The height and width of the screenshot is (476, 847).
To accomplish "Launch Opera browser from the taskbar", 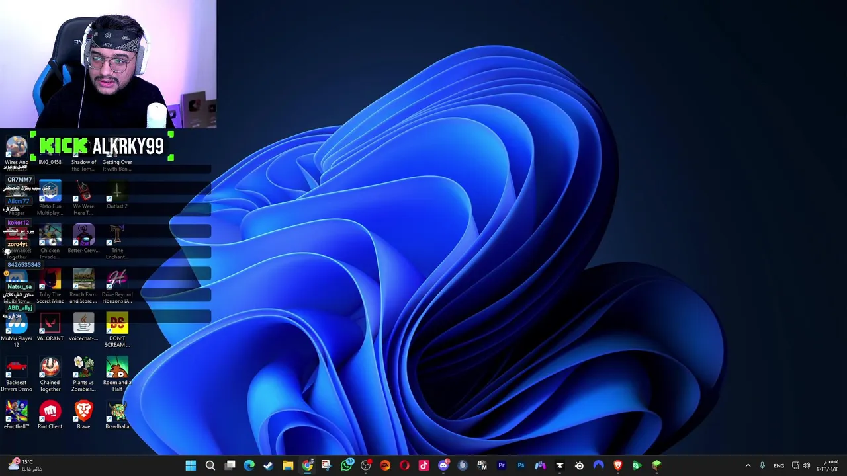I will coord(404,465).
